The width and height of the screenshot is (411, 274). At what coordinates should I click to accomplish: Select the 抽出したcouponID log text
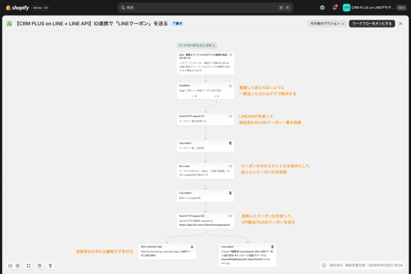coord(190,198)
